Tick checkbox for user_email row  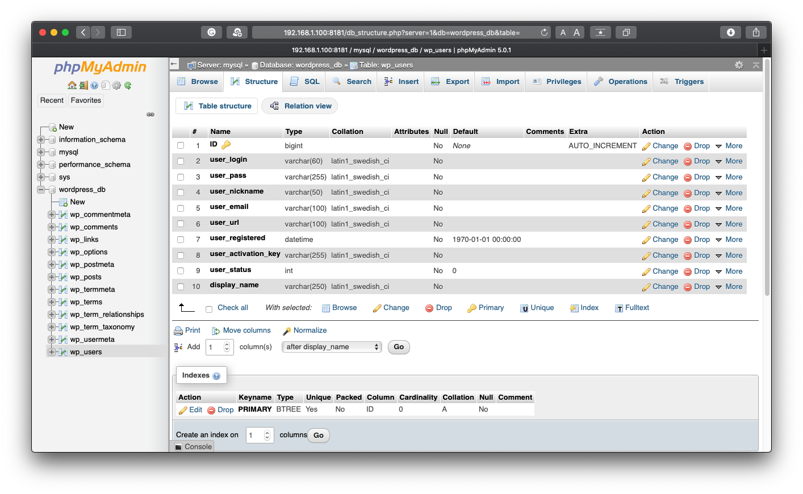pos(181,208)
